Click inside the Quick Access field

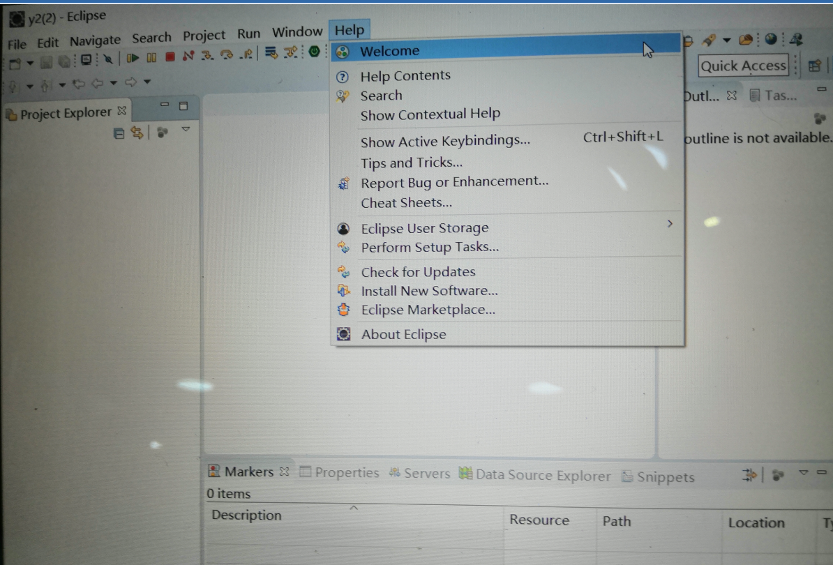tap(742, 65)
